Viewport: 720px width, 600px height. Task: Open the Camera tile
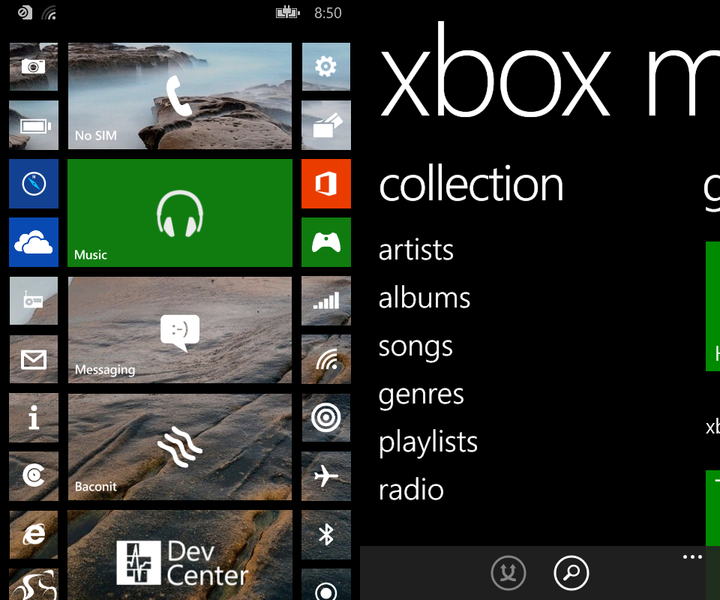[x=33, y=67]
